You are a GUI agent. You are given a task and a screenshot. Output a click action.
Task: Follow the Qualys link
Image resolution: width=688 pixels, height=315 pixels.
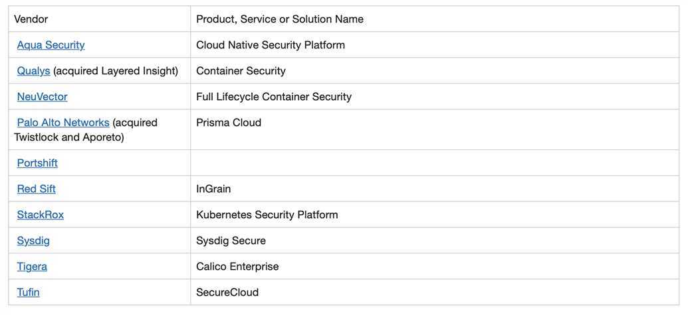click(33, 70)
